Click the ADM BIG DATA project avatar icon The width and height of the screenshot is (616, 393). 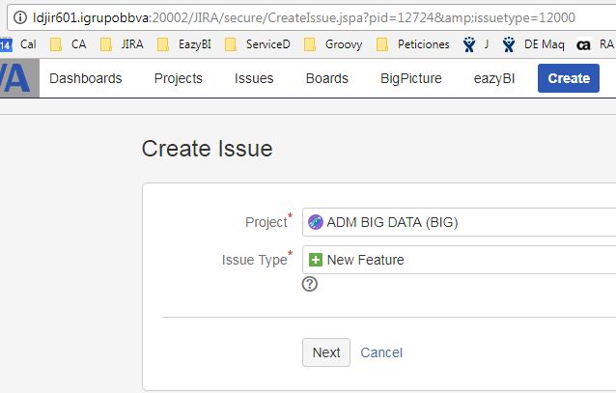(x=316, y=222)
